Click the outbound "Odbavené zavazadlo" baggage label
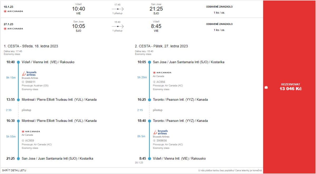Screen dimensions: 316x174 point(219,7)
